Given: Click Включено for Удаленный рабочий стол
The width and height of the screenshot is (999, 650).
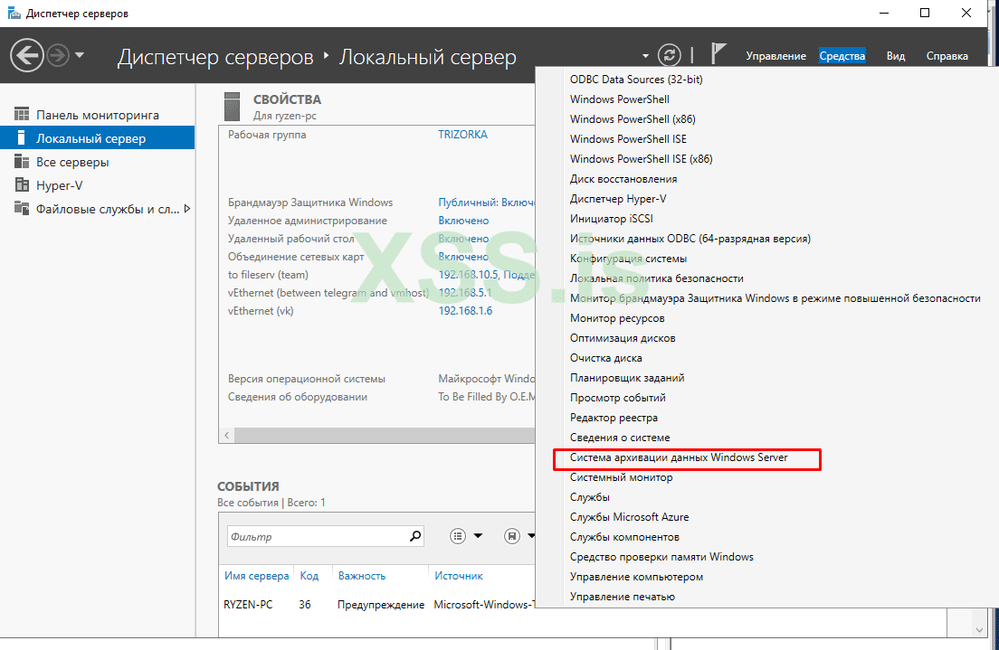Looking at the screenshot, I should (x=463, y=239).
